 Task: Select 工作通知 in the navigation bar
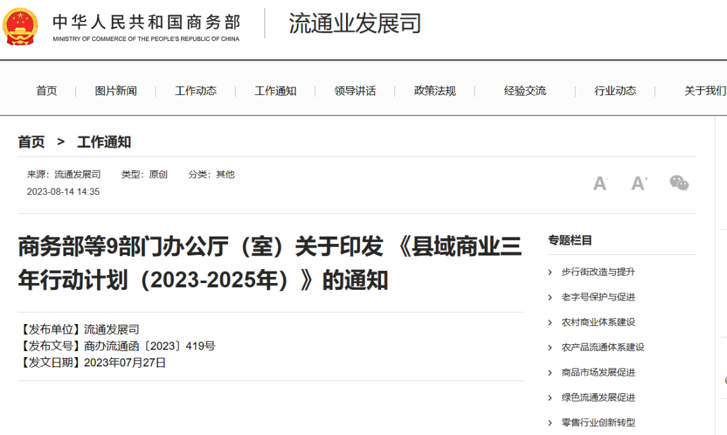275,91
